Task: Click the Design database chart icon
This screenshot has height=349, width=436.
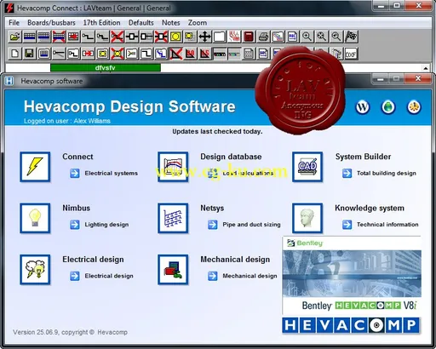Action: click(173, 167)
